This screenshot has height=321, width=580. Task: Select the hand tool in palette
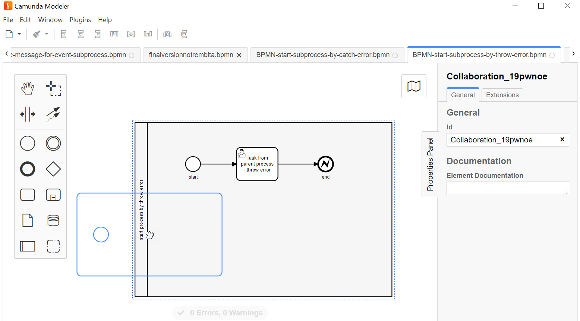[x=28, y=89]
